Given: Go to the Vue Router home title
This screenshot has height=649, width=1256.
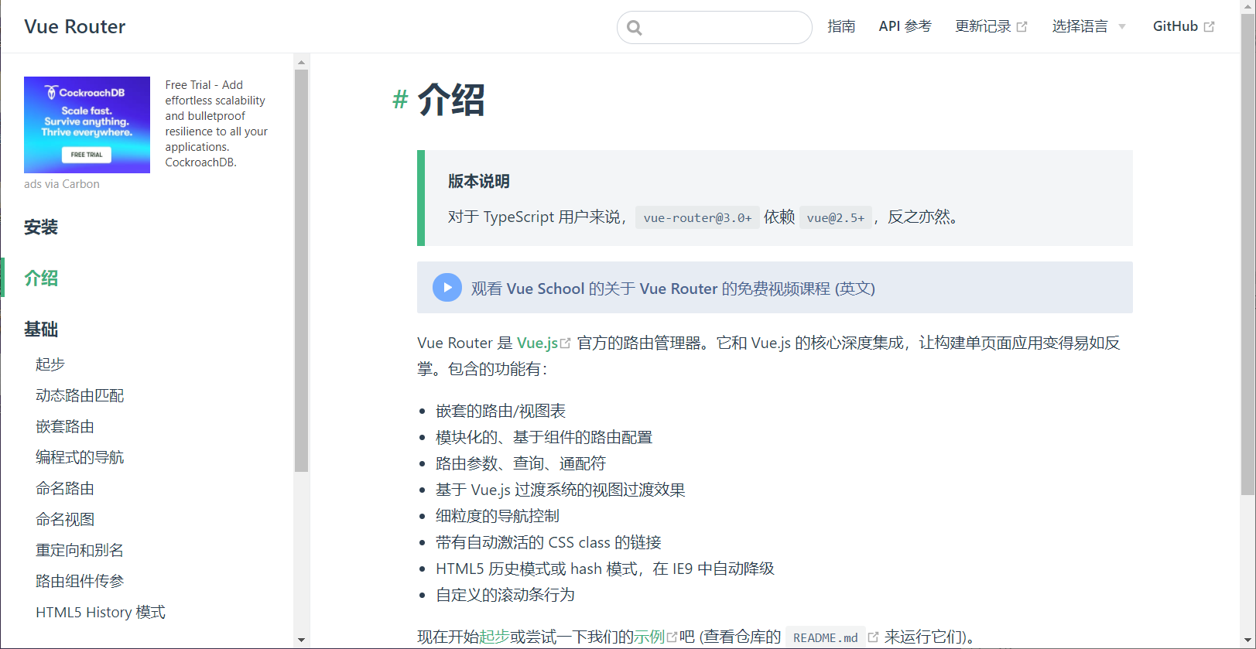Looking at the screenshot, I should pyautogui.click(x=75, y=26).
